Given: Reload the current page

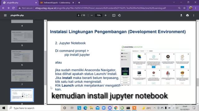Looking at the screenshot, I should (13, 8).
